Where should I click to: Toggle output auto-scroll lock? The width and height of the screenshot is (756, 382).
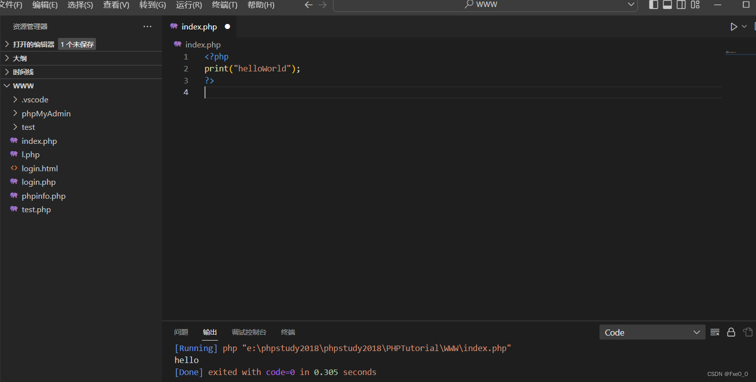[x=731, y=333]
